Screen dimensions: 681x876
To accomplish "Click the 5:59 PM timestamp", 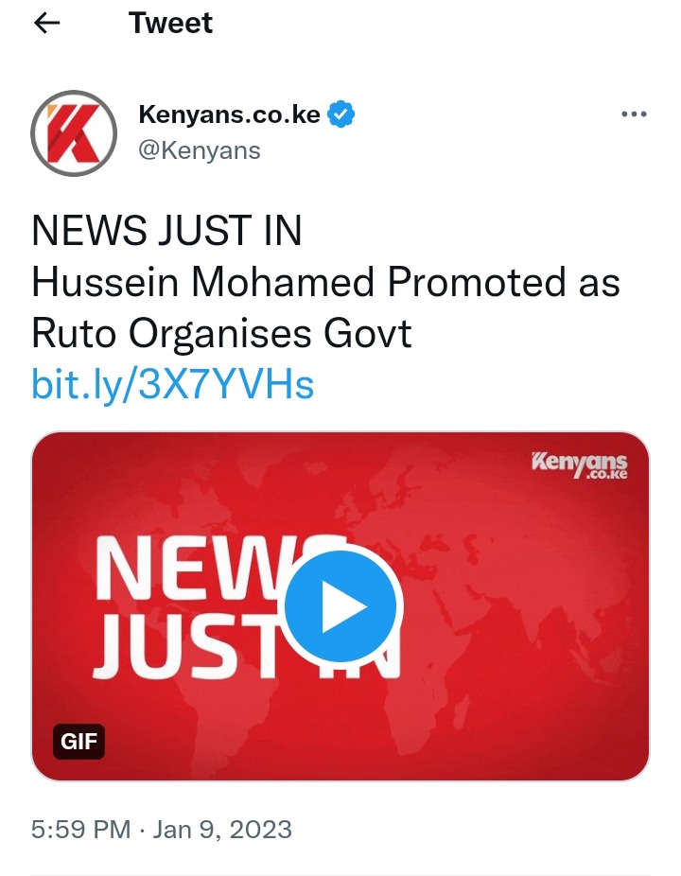I will 81,829.
